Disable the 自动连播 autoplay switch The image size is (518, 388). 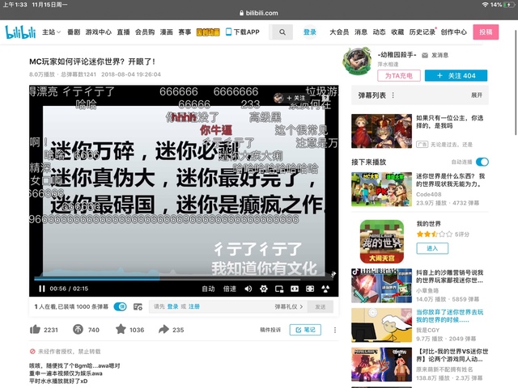point(482,162)
